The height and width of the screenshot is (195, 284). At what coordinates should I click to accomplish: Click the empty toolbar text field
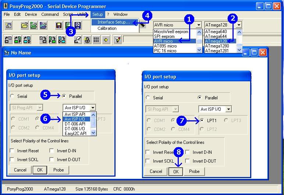[x=139, y=39]
